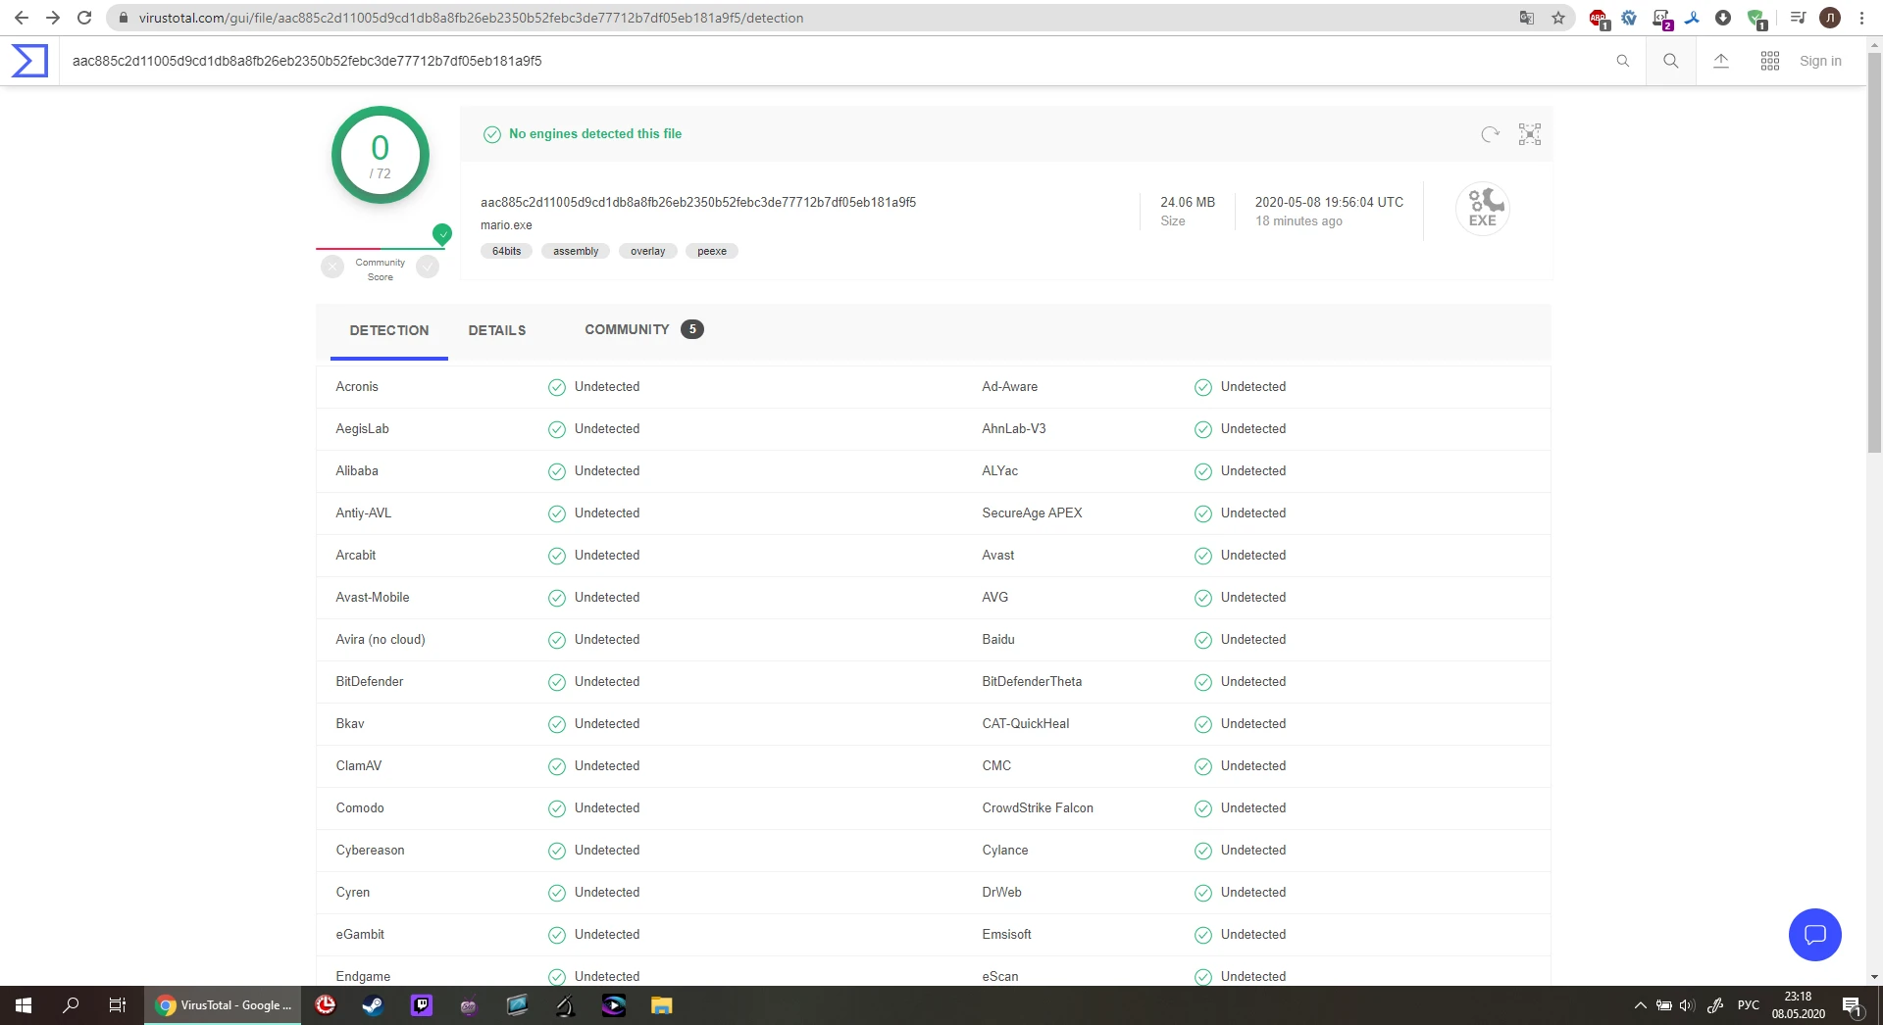Switch to the DETAILS tab
This screenshot has height=1025, width=1883.
pyautogui.click(x=496, y=330)
